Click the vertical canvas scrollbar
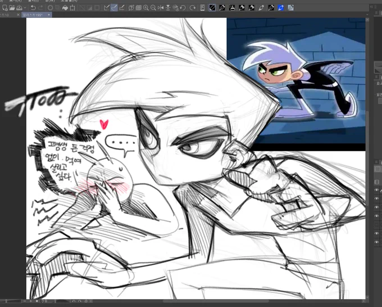Screen dimensions: 382x307 [367, 158]
